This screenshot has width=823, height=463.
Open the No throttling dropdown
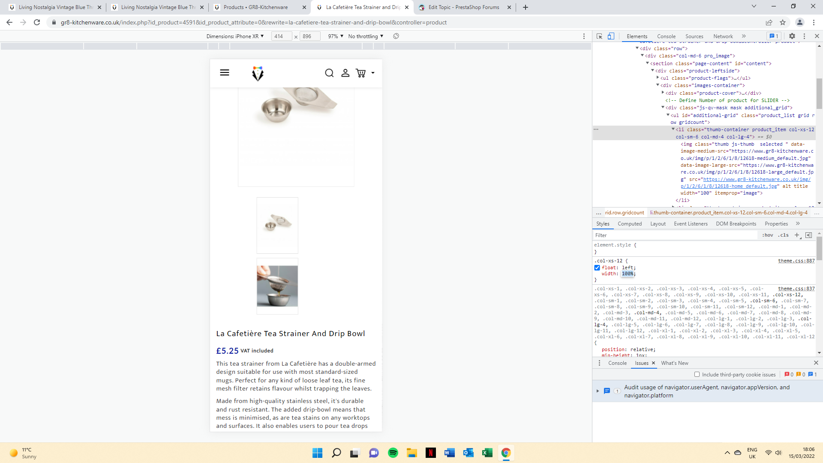tap(366, 36)
